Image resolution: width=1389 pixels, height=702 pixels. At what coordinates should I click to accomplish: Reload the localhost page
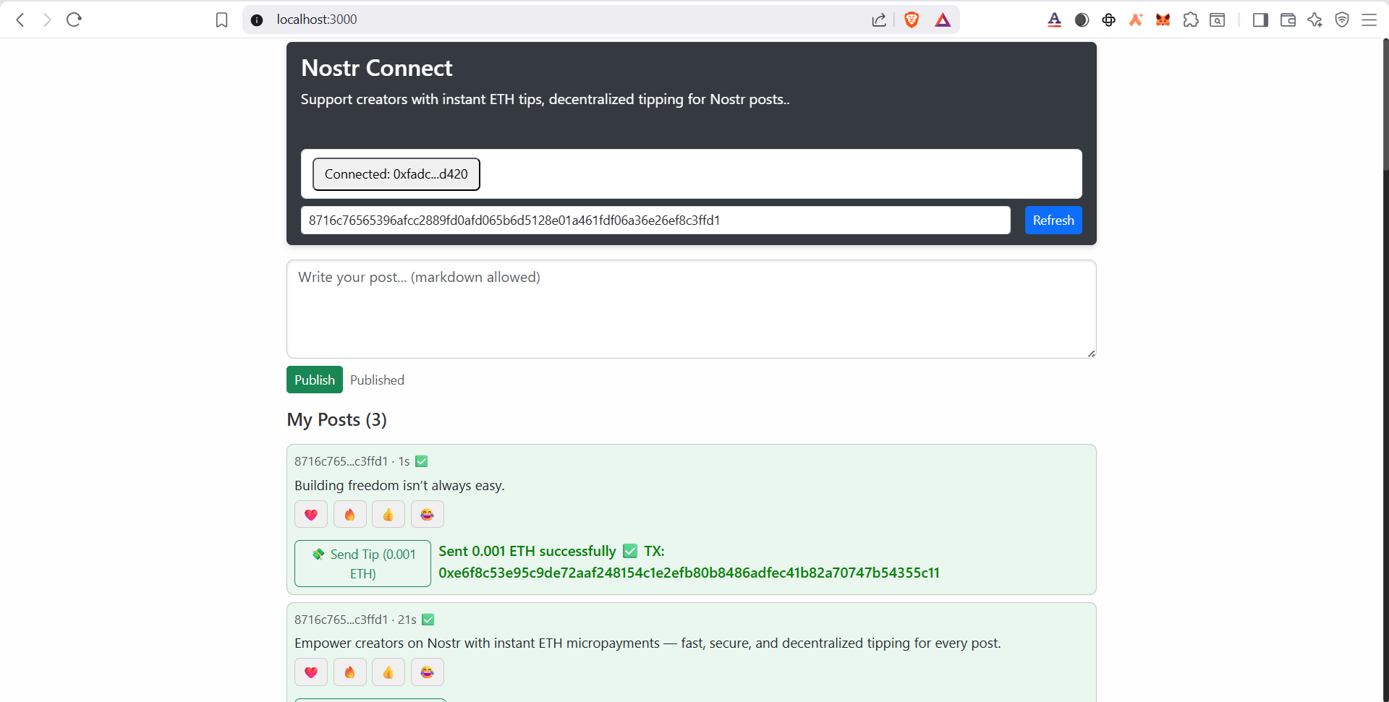74,20
